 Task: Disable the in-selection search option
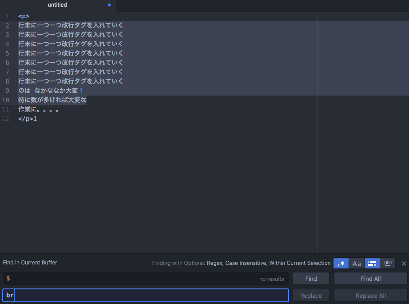pos(372,263)
